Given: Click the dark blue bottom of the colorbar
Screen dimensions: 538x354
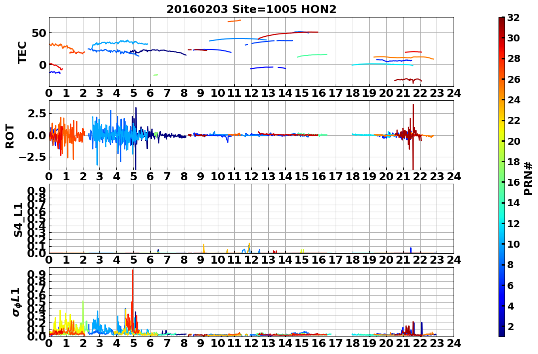Looking at the screenshot, I should 502,331.
